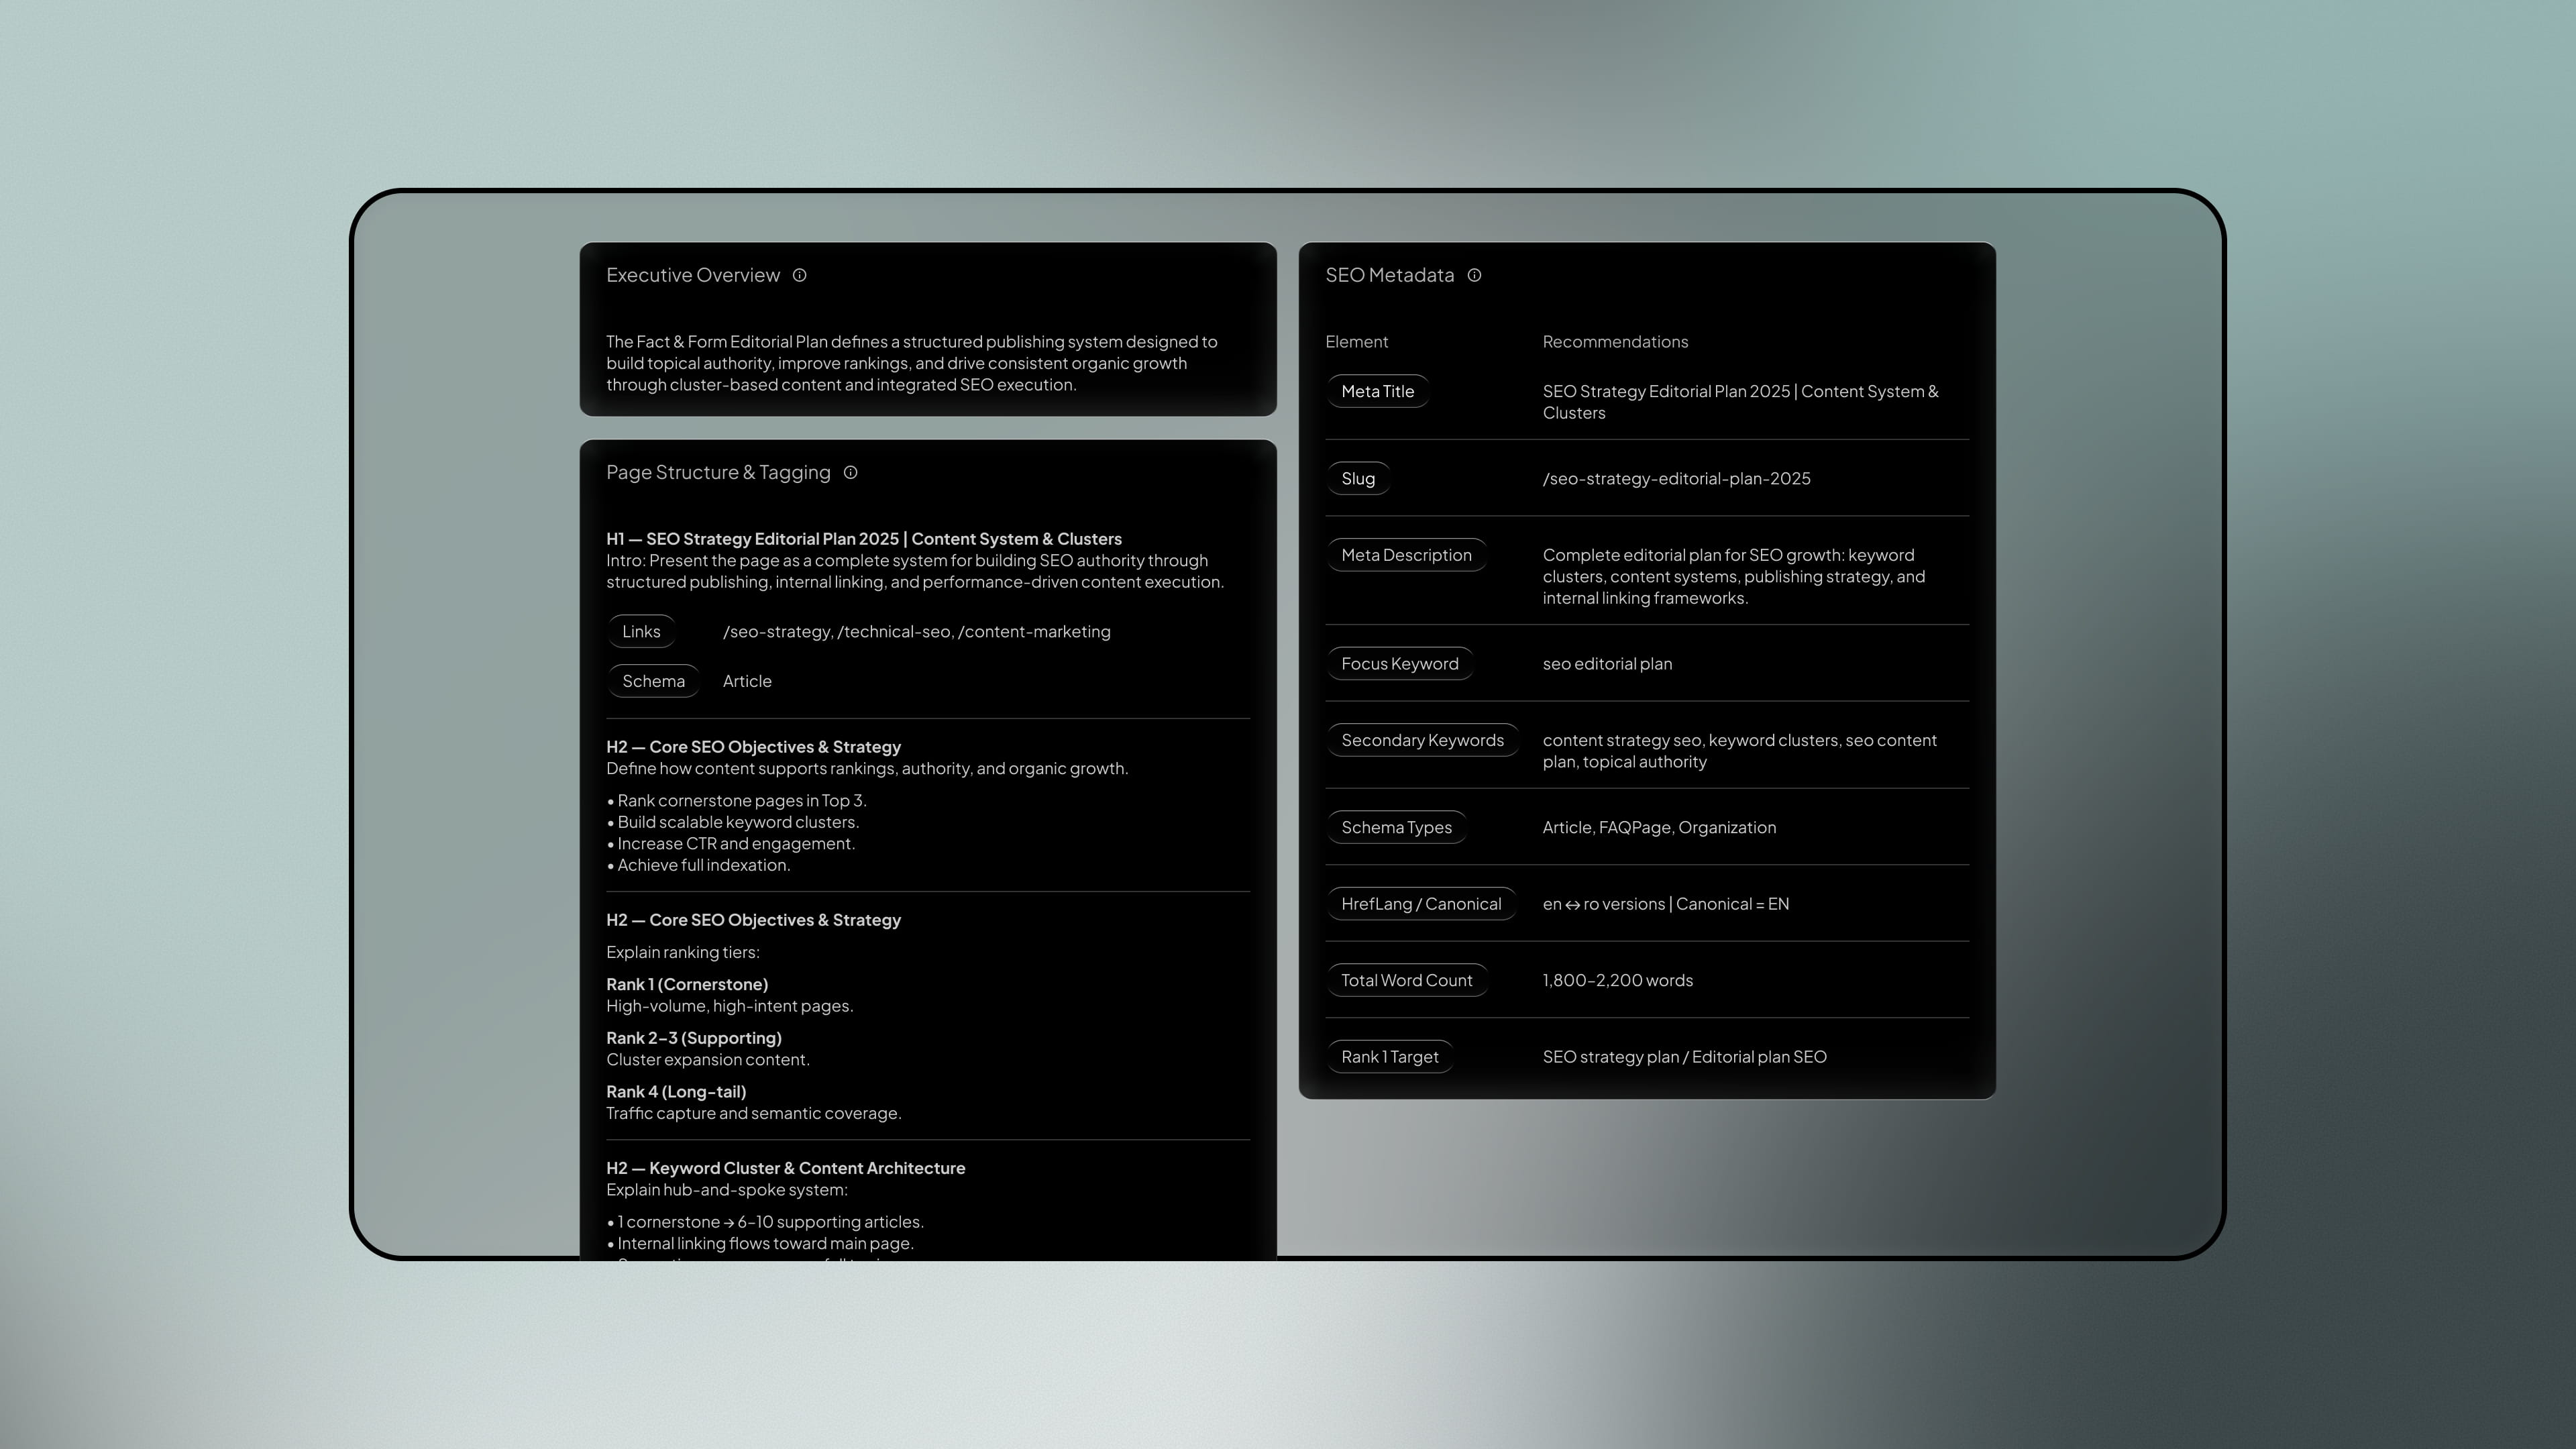Click 'Article, FAQPage, Organization' value
Screen dimensions: 2576x1449
click(x=1659, y=828)
